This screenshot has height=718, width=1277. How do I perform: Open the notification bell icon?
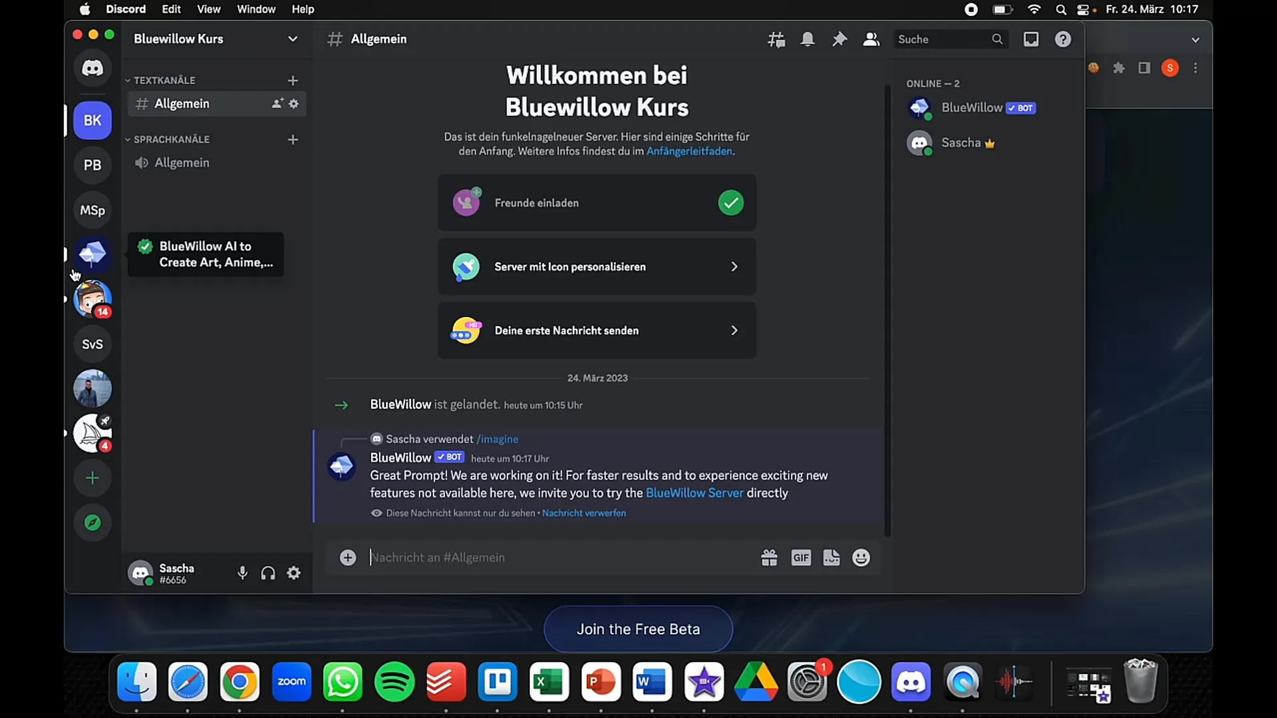pos(807,39)
